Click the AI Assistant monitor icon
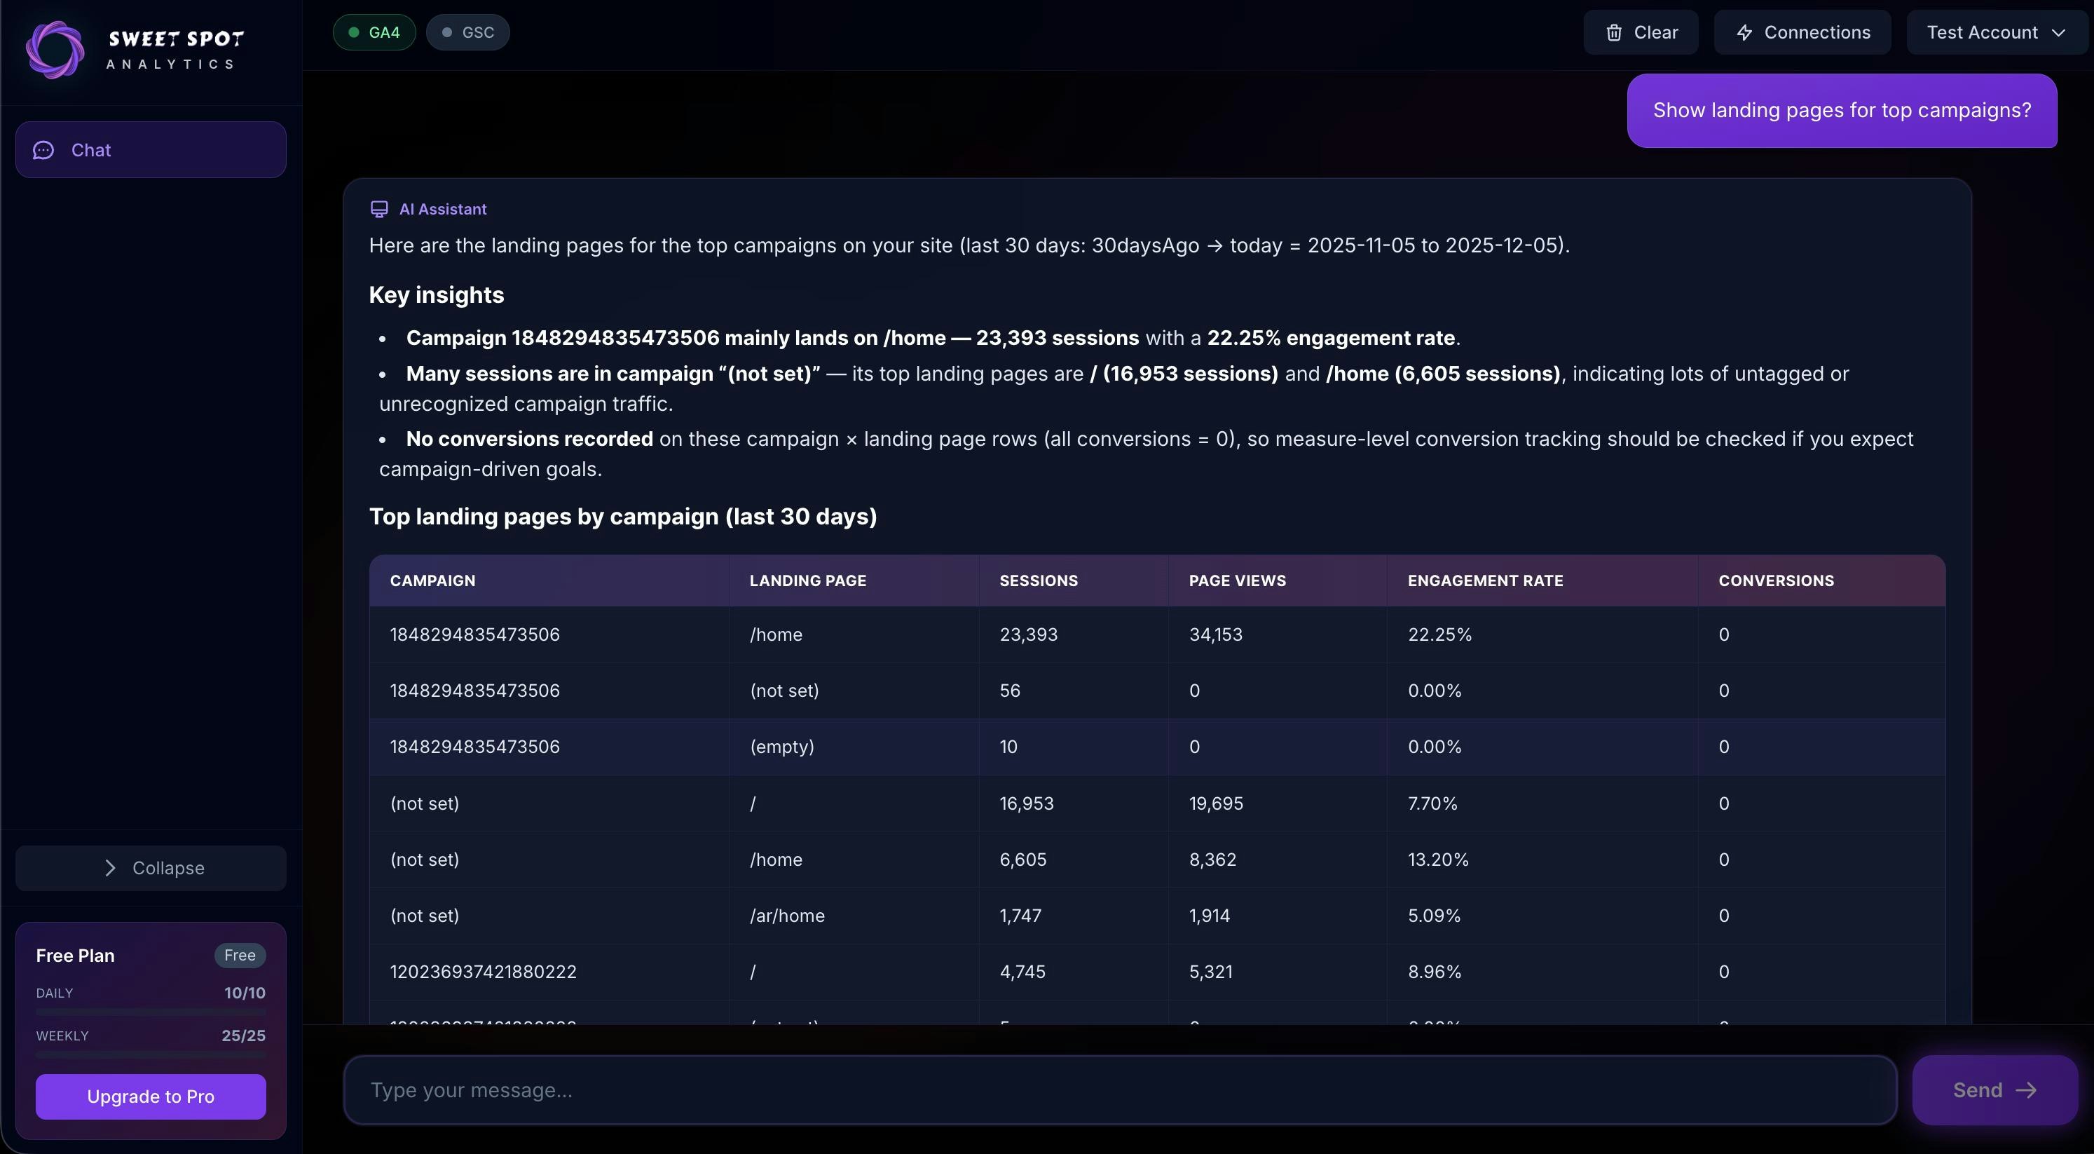The height and width of the screenshot is (1154, 2094). pos(379,209)
